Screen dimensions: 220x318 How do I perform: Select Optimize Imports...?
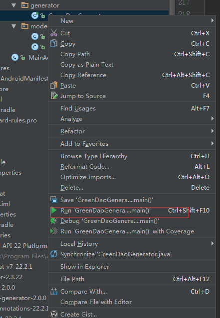[132, 177]
